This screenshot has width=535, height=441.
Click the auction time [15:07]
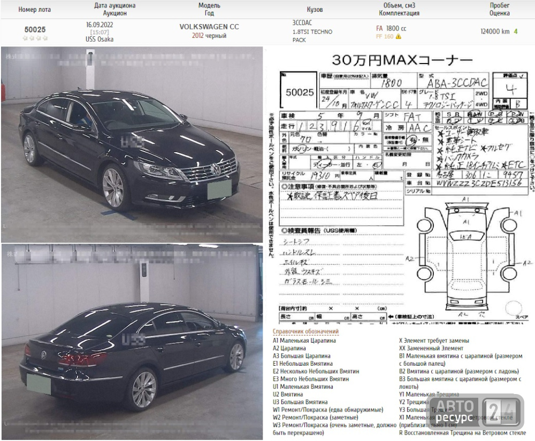(x=100, y=32)
